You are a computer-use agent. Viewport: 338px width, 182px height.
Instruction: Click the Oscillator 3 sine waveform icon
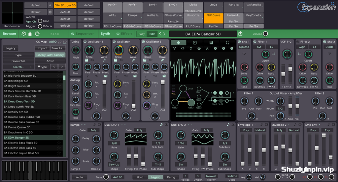point(162,60)
